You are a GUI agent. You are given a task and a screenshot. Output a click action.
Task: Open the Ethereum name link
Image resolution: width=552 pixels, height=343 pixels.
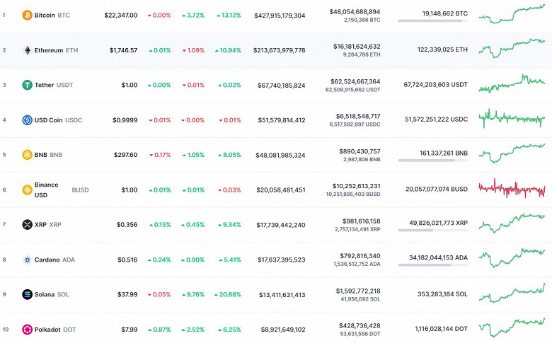point(48,50)
